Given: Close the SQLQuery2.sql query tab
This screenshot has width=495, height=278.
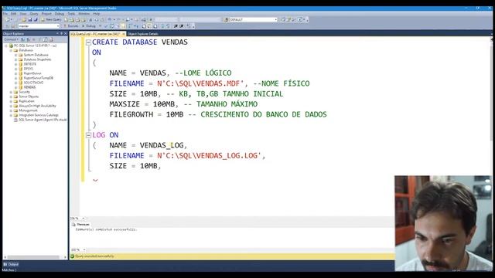Looking at the screenshot, I should [x=124, y=34].
